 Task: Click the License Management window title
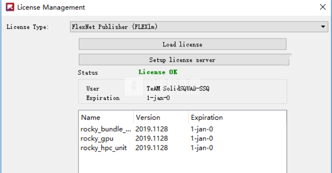point(51,7)
